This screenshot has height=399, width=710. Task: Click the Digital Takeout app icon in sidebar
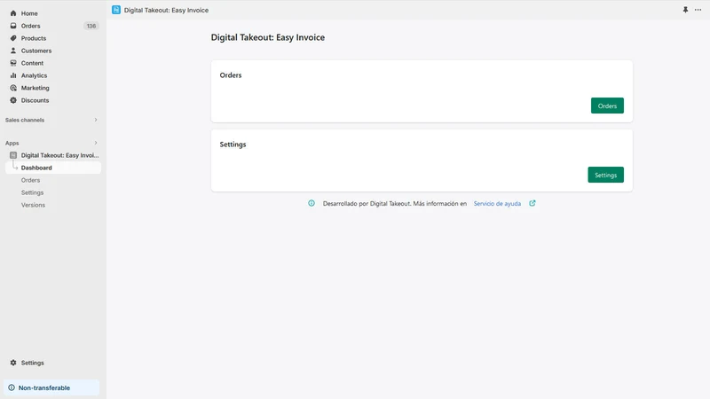(x=13, y=155)
